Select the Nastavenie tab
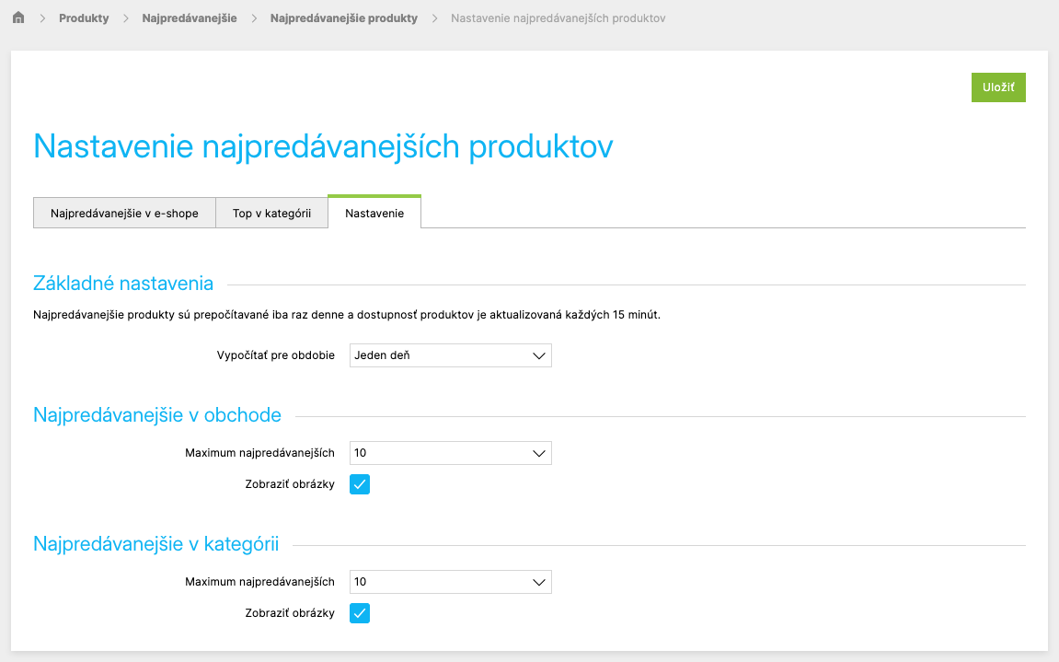1059x662 pixels. 374,213
